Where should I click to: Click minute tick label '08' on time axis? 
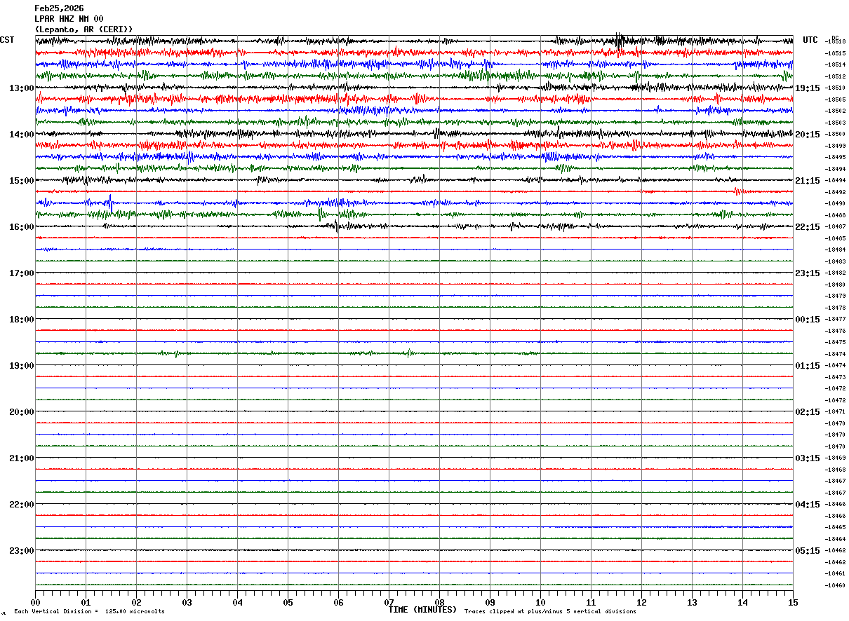pyautogui.click(x=439, y=603)
